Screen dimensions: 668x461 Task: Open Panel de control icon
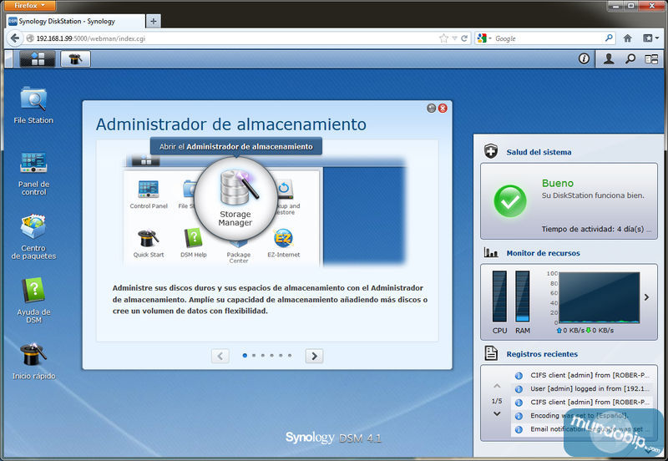33,174
